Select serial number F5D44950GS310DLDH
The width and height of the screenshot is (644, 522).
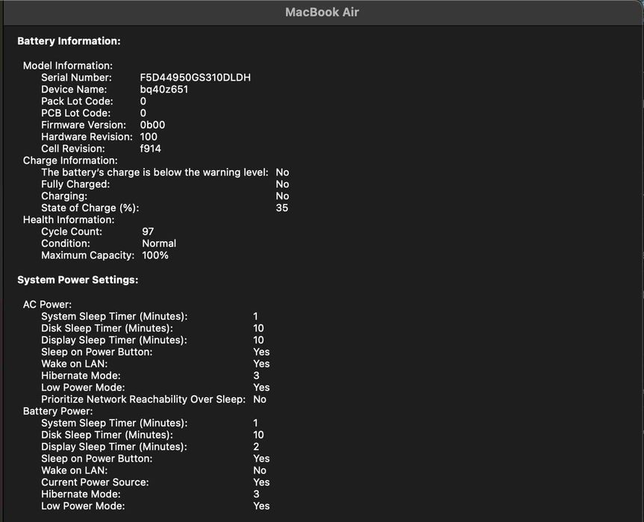195,78
